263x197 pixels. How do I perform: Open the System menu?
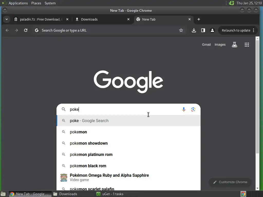[50, 3]
